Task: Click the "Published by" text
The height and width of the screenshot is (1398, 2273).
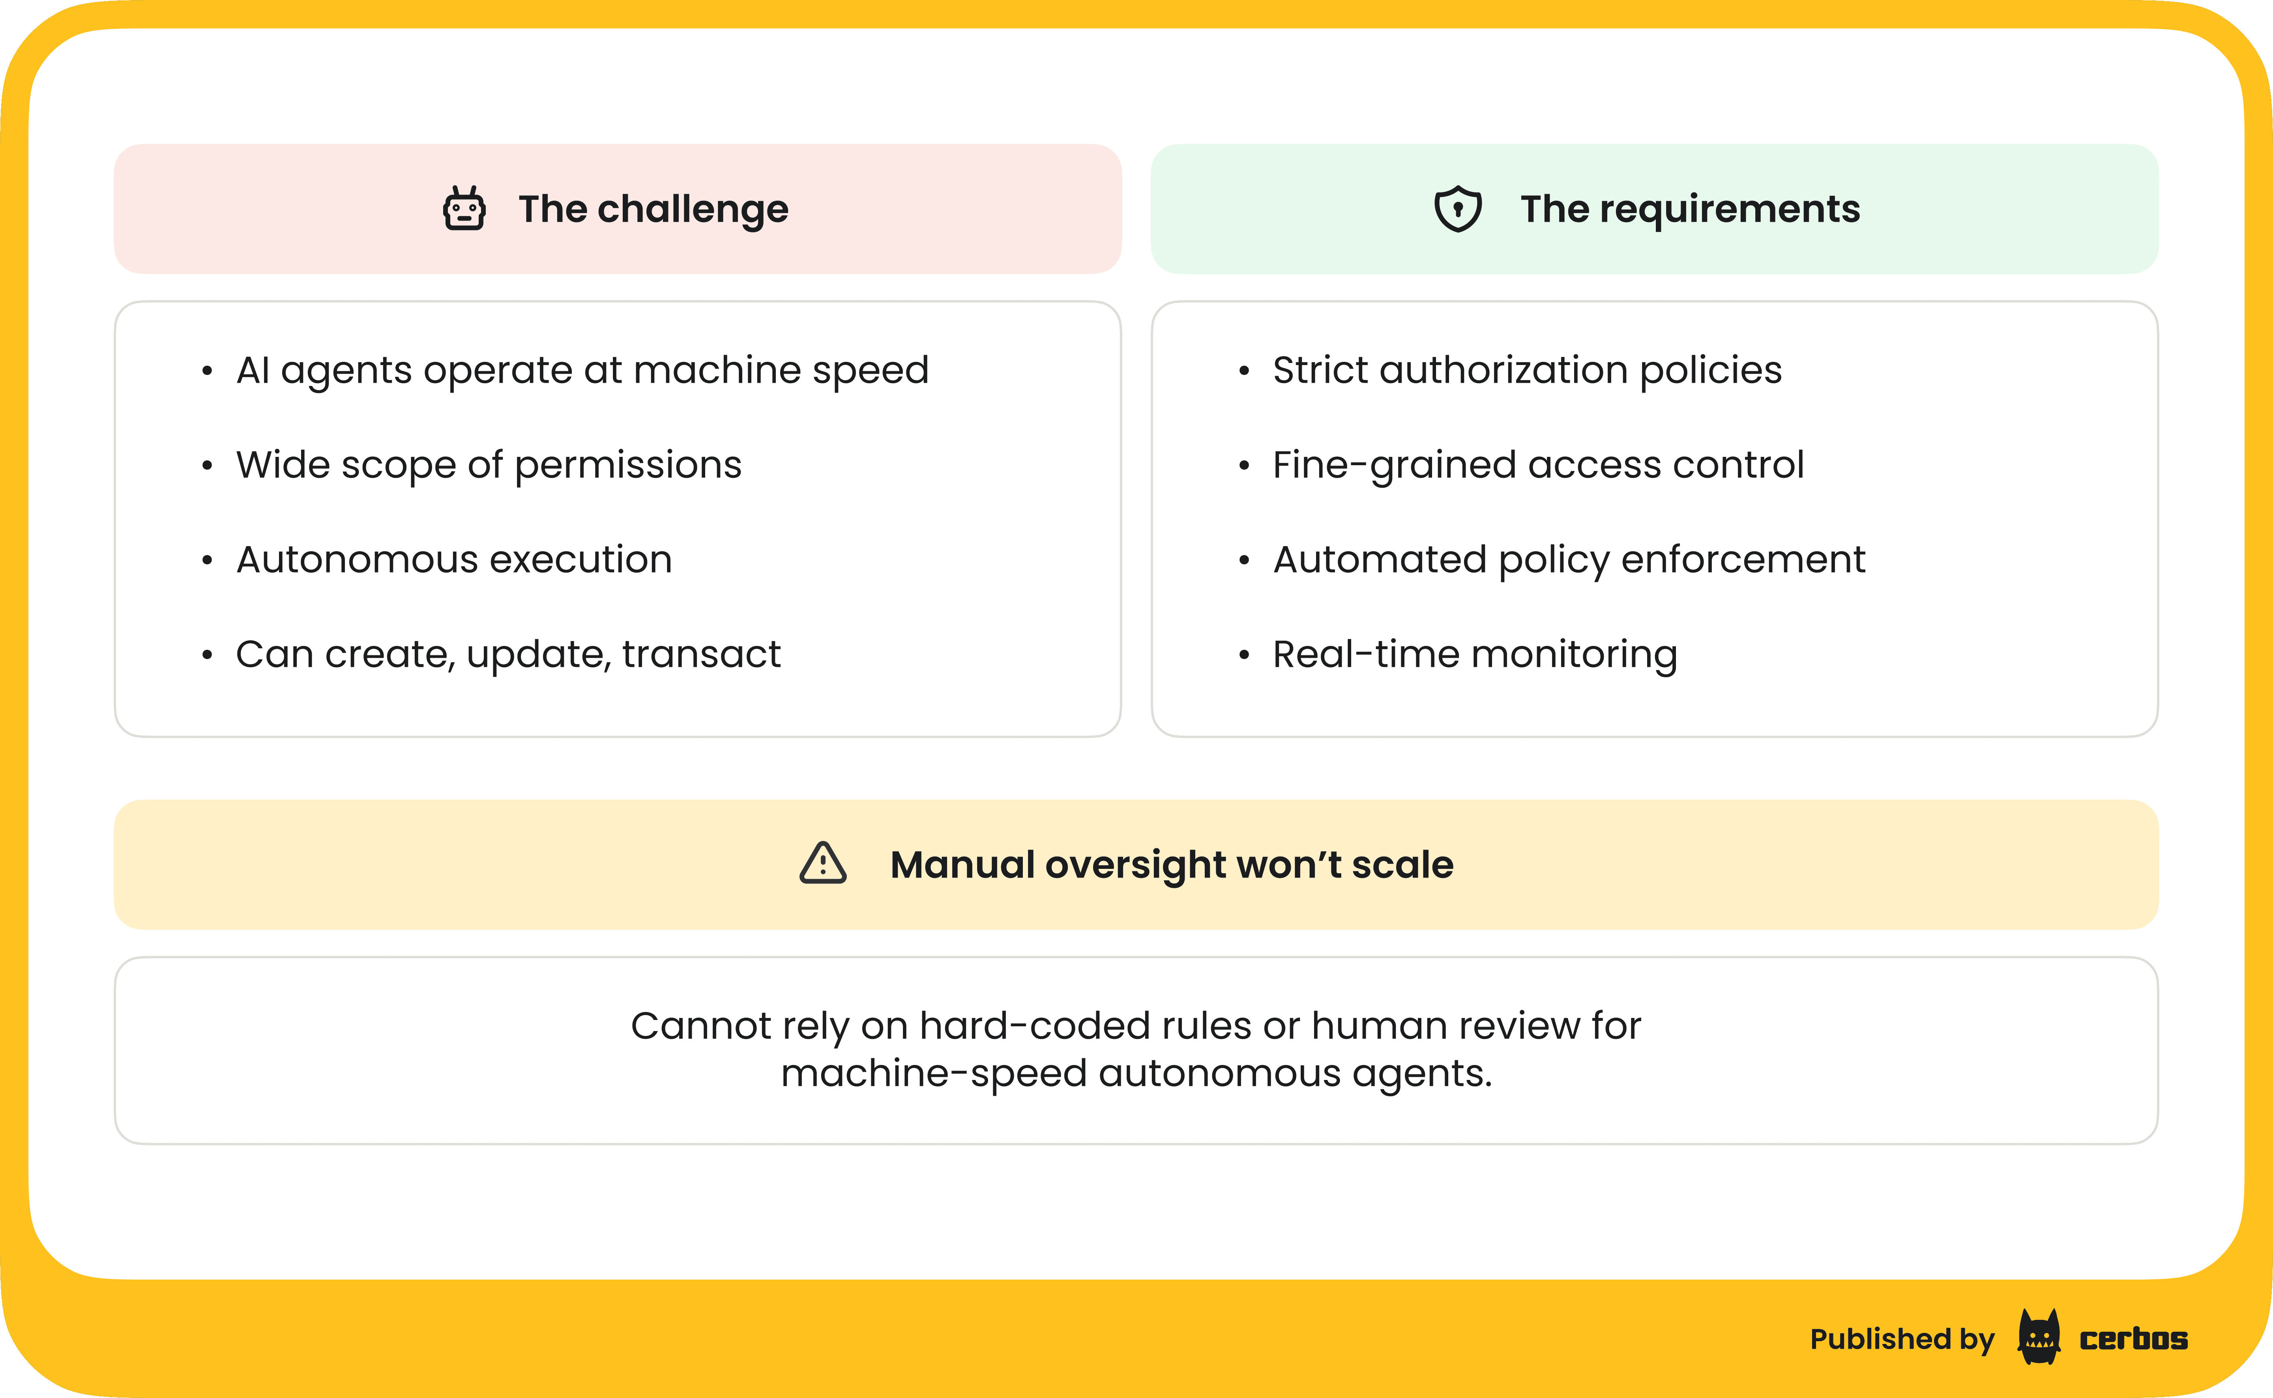Action: (x=1901, y=1339)
